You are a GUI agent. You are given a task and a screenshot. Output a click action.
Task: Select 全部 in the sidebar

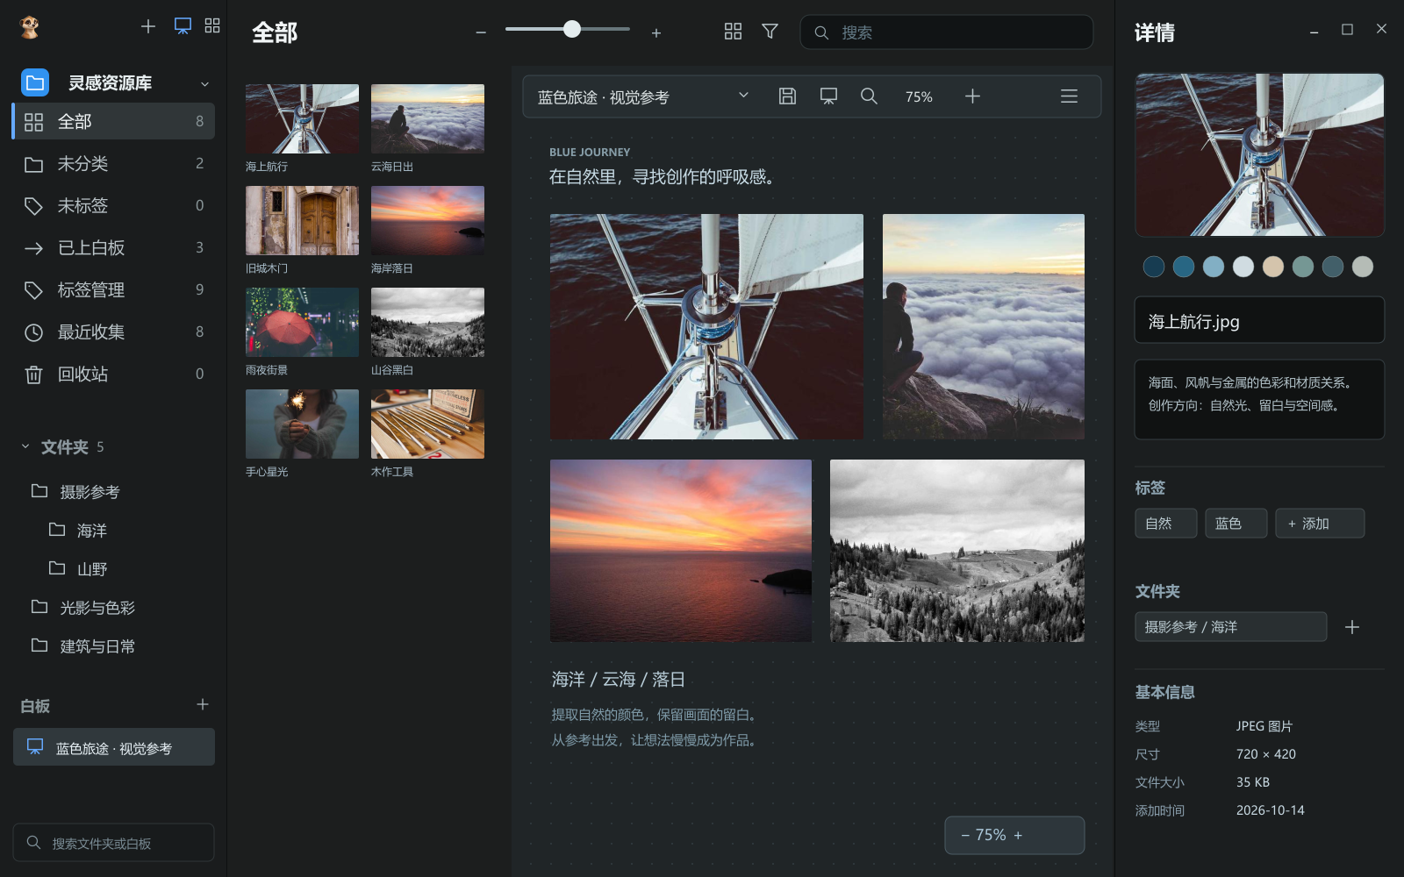[114, 121]
